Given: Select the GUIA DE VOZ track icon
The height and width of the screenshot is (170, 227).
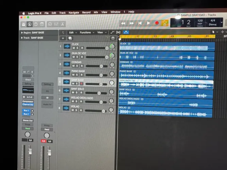Looking at the screenshot, I should [x=67, y=55].
